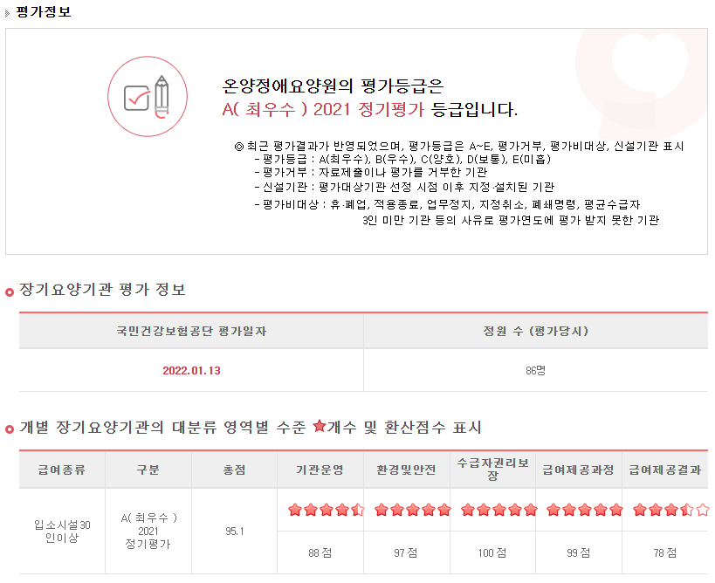Click the 급여제공과정 column header
The height and width of the screenshot is (583, 715).
[x=579, y=470]
